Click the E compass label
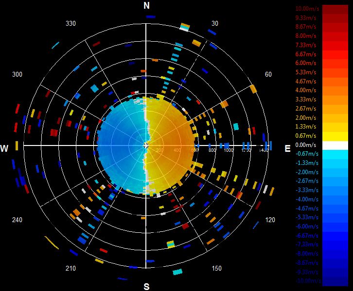353x291 pixels. click(x=287, y=148)
